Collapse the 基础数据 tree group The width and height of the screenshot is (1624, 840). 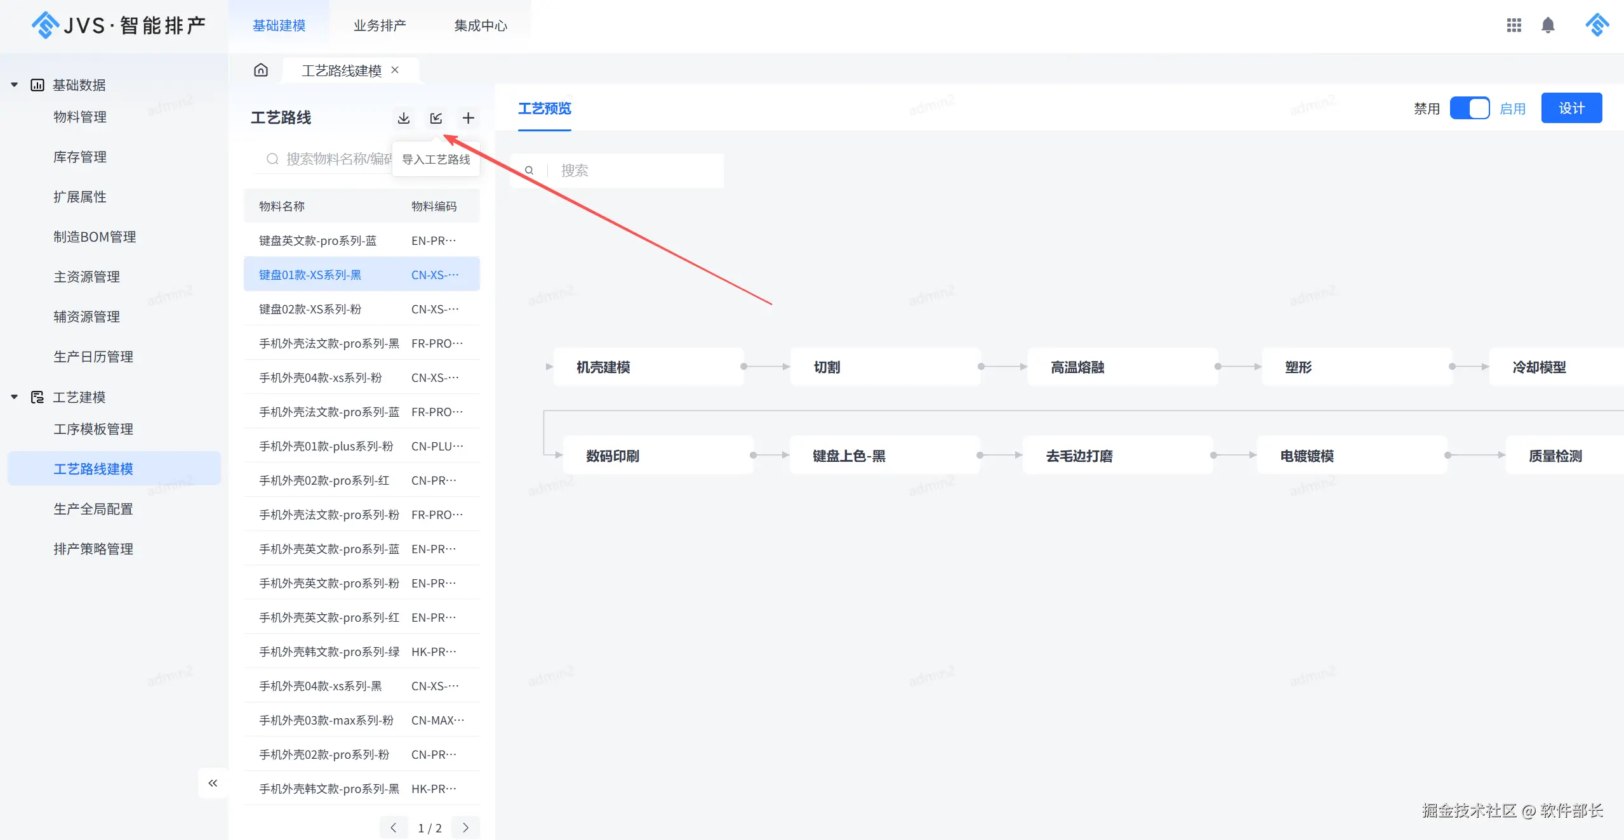14,85
